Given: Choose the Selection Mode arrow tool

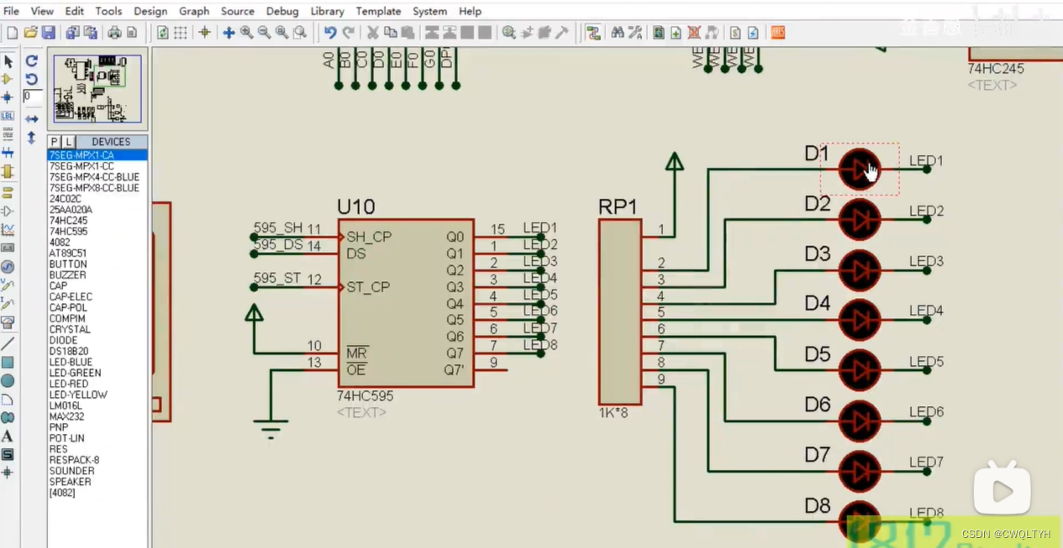Looking at the screenshot, I should [8, 61].
